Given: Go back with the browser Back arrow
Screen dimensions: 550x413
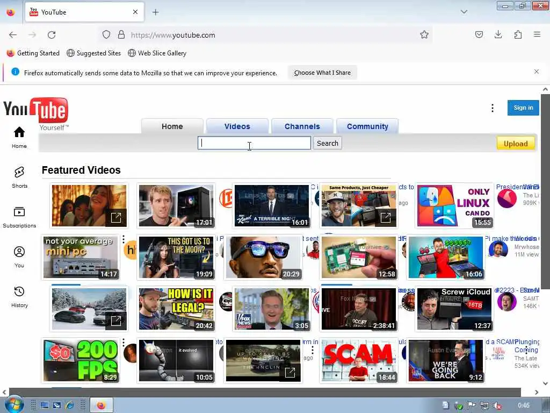Looking at the screenshot, I should pyautogui.click(x=13, y=35).
